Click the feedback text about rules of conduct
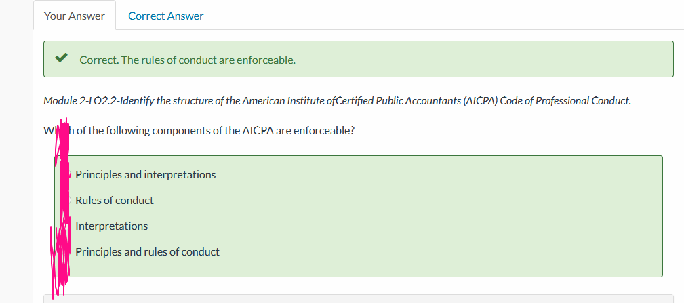This screenshot has width=684, height=303. (188, 60)
